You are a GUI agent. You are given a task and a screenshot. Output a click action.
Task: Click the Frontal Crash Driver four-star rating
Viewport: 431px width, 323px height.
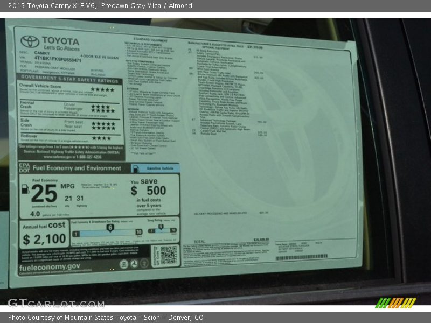tap(100, 106)
